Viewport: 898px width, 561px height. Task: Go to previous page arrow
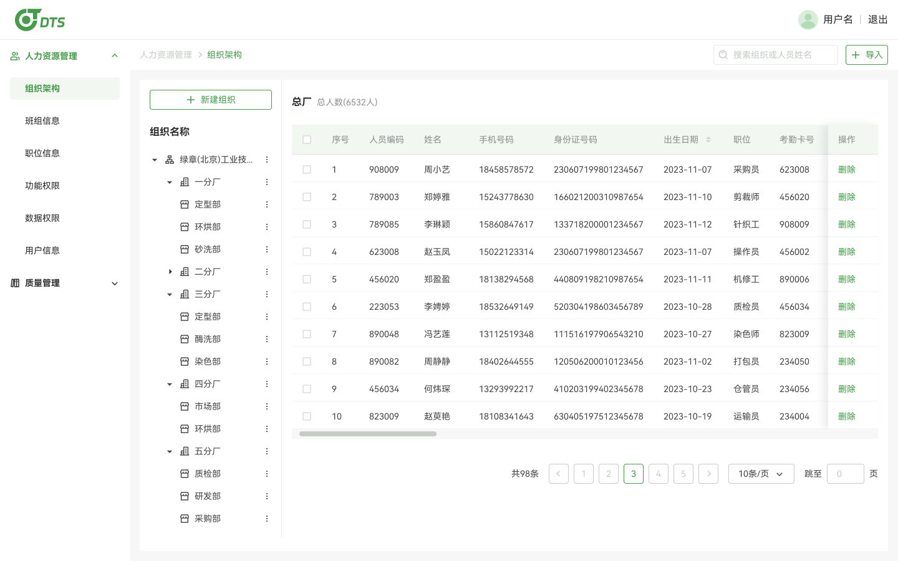click(559, 474)
